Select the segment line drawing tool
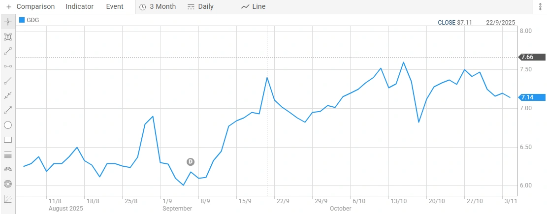The height and width of the screenshot is (214, 547). [8, 52]
